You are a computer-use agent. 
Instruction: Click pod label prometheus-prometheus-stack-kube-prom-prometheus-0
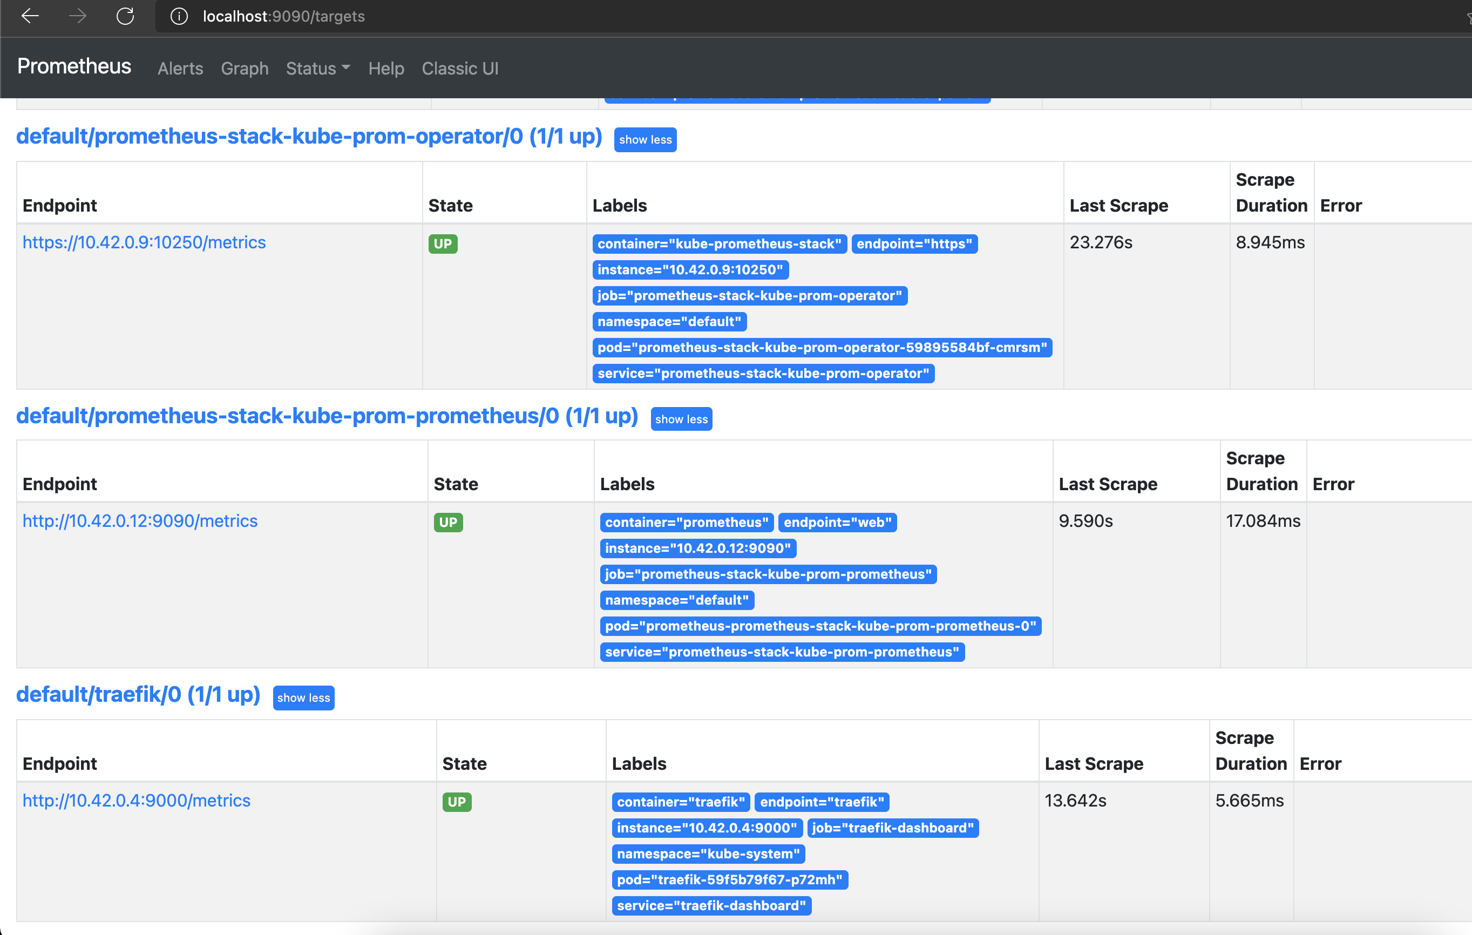[x=821, y=626]
